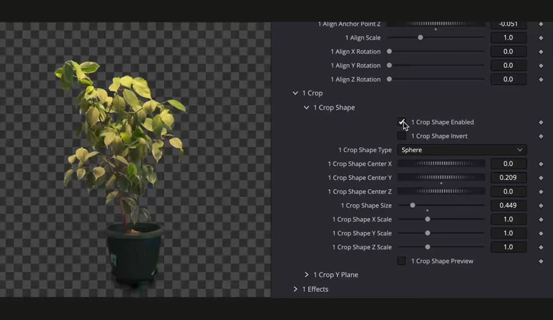The image size is (553, 320).
Task: Toggle keyframe diamond for Crop Shape Center X
Action: [x=540, y=164]
